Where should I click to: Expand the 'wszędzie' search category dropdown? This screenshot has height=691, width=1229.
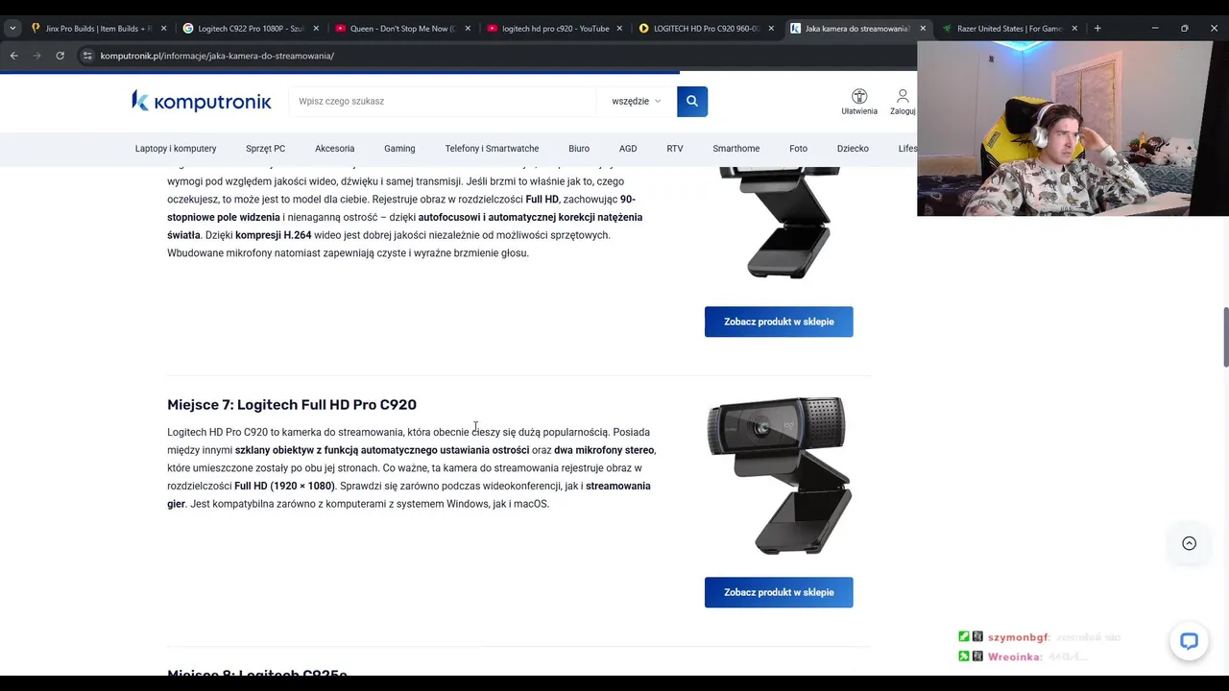click(x=636, y=101)
